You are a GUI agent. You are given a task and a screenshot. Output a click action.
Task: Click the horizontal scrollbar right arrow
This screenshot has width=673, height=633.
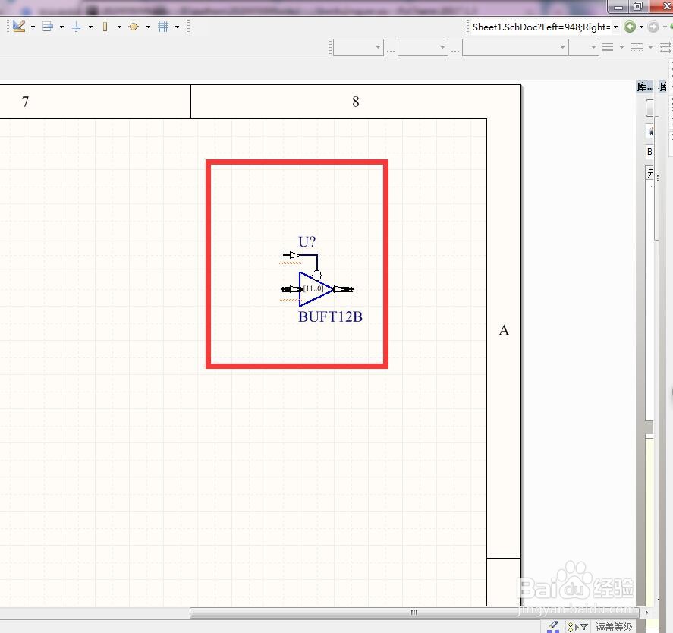[646, 613]
